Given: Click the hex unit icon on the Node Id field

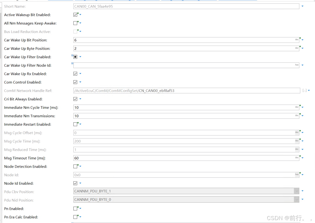Looking at the screenshot, I should coord(297,174).
